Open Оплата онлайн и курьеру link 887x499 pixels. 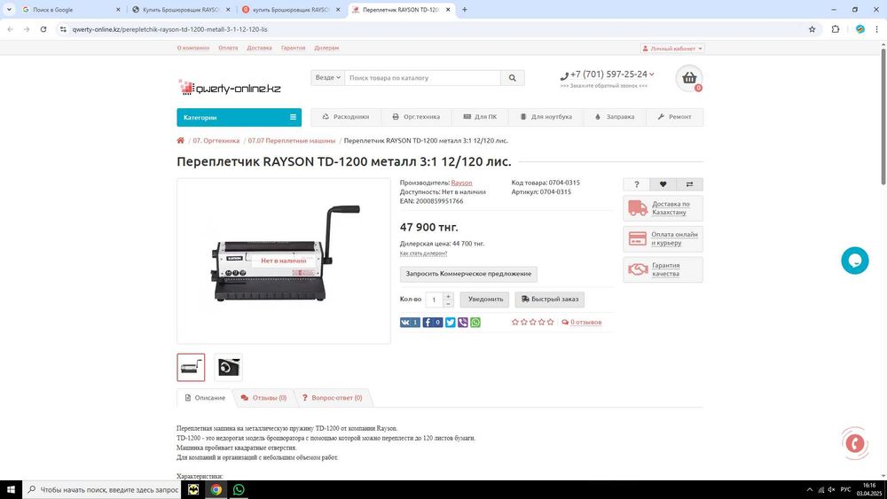[x=663, y=238]
